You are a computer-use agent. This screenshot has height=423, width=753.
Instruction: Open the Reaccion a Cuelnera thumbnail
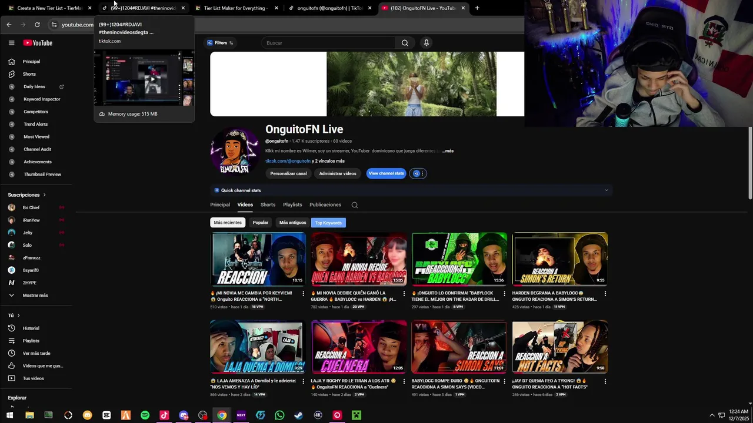pyautogui.click(x=359, y=347)
